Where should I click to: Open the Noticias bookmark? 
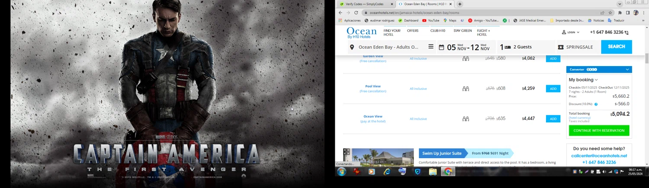pos(595,20)
